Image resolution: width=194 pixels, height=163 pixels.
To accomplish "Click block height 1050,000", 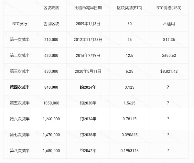I will [x=51, y=103].
